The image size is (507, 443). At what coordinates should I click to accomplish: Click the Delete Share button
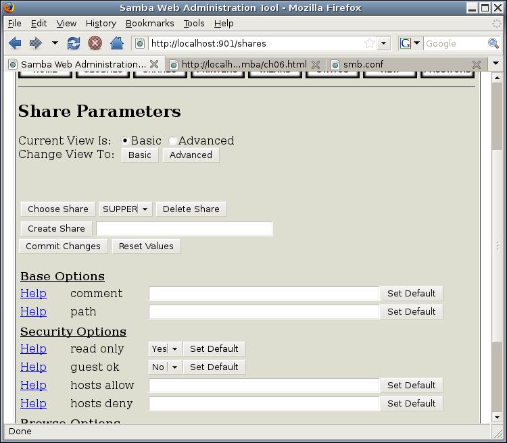click(x=191, y=209)
